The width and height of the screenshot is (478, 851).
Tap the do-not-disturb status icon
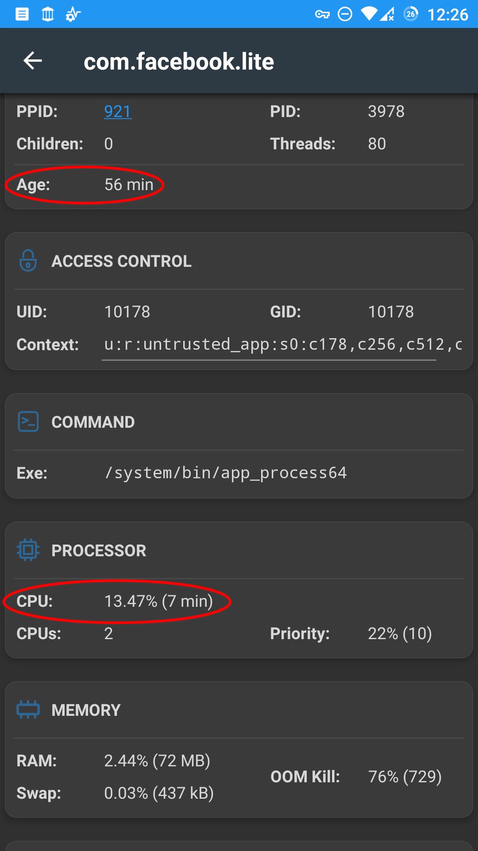pos(345,15)
